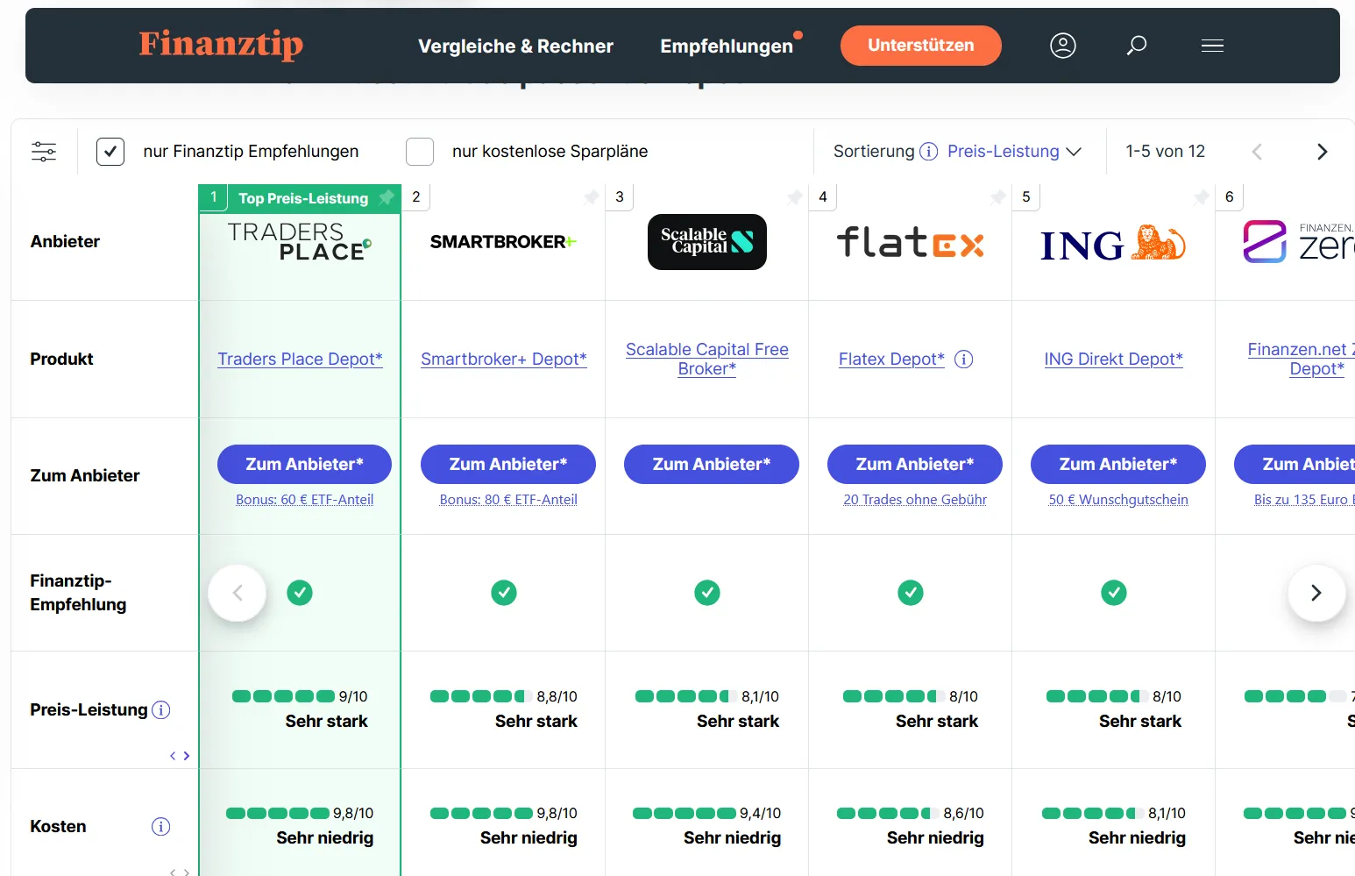Open Vergleiche & Rechner menu
The width and height of the screenshot is (1355, 876).
(x=515, y=46)
